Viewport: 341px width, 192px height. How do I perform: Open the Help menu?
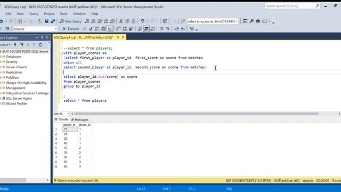95,14
